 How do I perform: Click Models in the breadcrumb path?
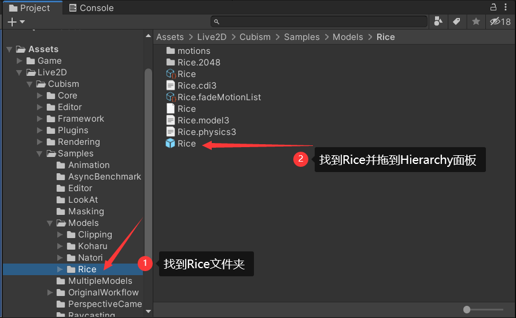(x=348, y=37)
